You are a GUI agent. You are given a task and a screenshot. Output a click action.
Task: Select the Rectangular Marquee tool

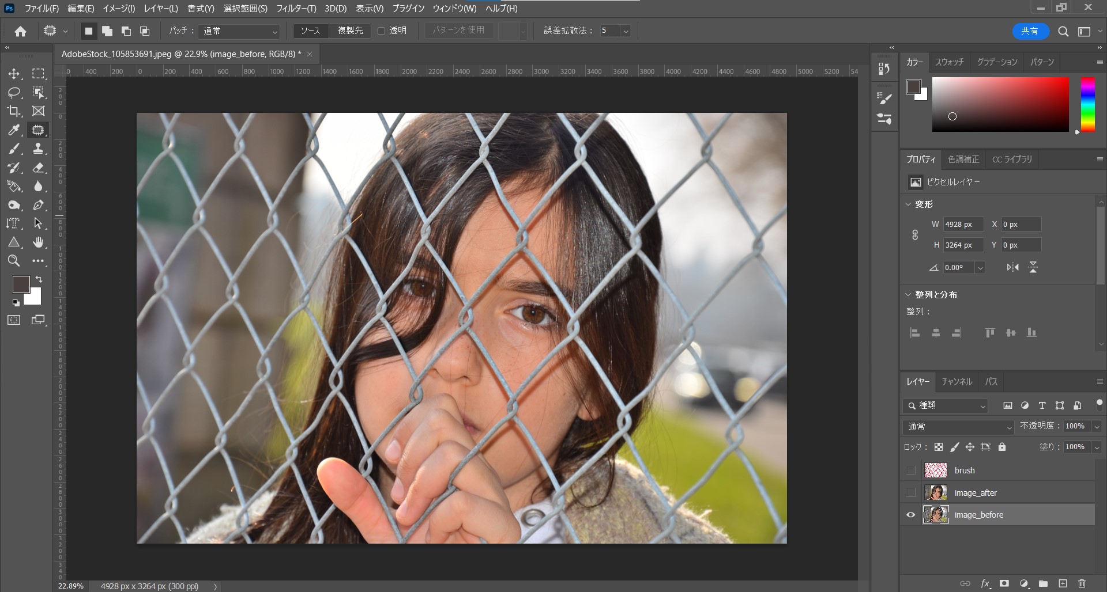[38, 74]
